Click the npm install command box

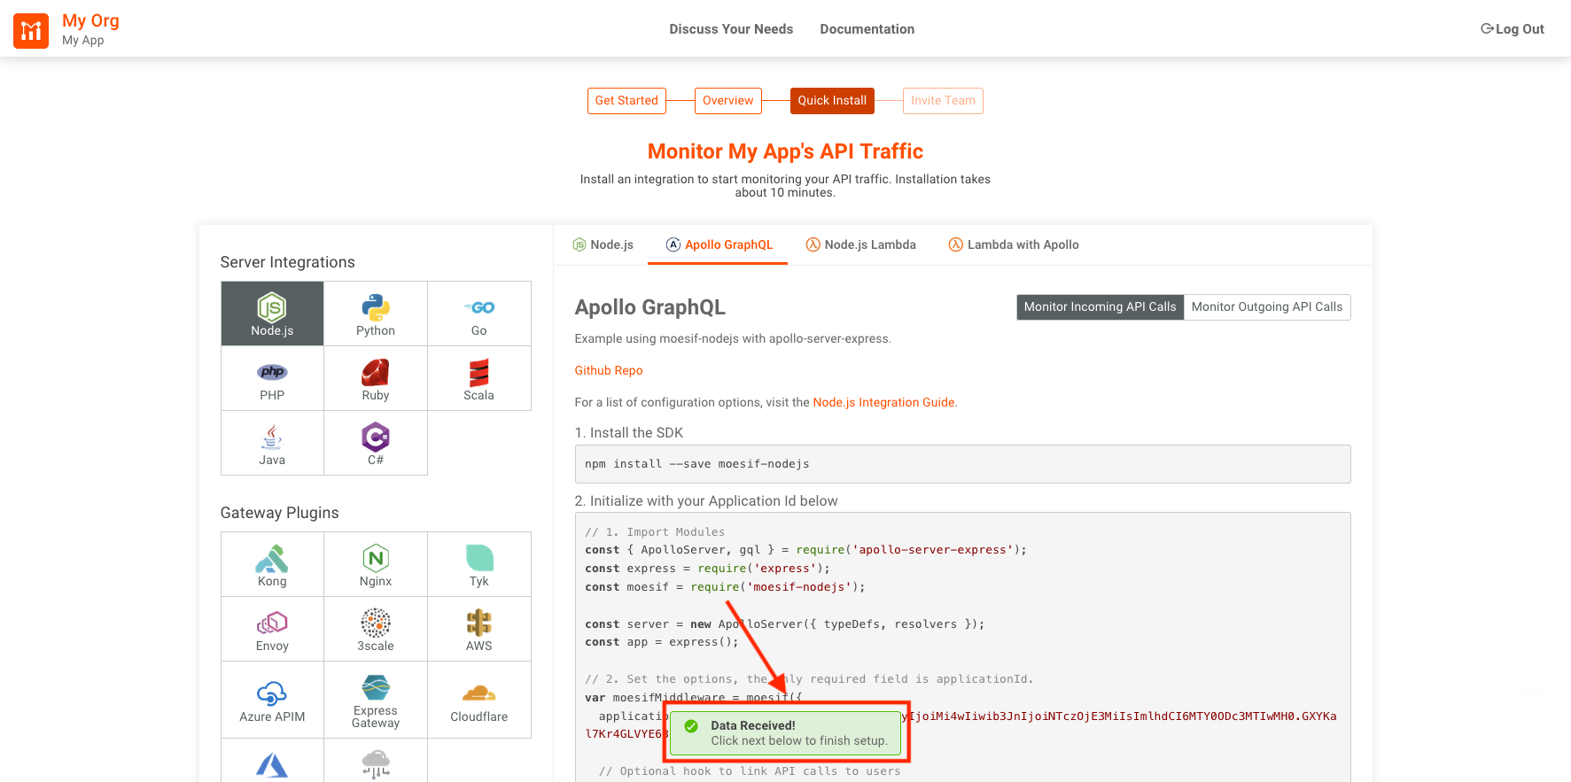962,464
